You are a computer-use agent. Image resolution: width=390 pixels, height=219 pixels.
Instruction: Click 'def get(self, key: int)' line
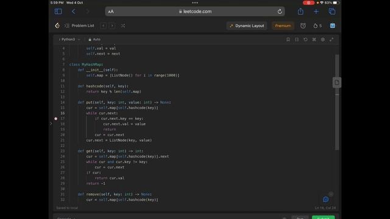(x=110, y=151)
